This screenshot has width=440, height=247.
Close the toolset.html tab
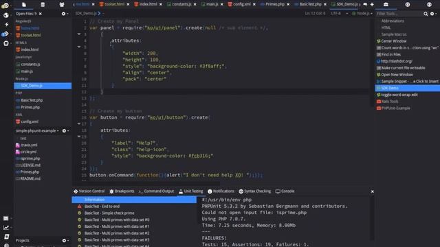(128, 5)
